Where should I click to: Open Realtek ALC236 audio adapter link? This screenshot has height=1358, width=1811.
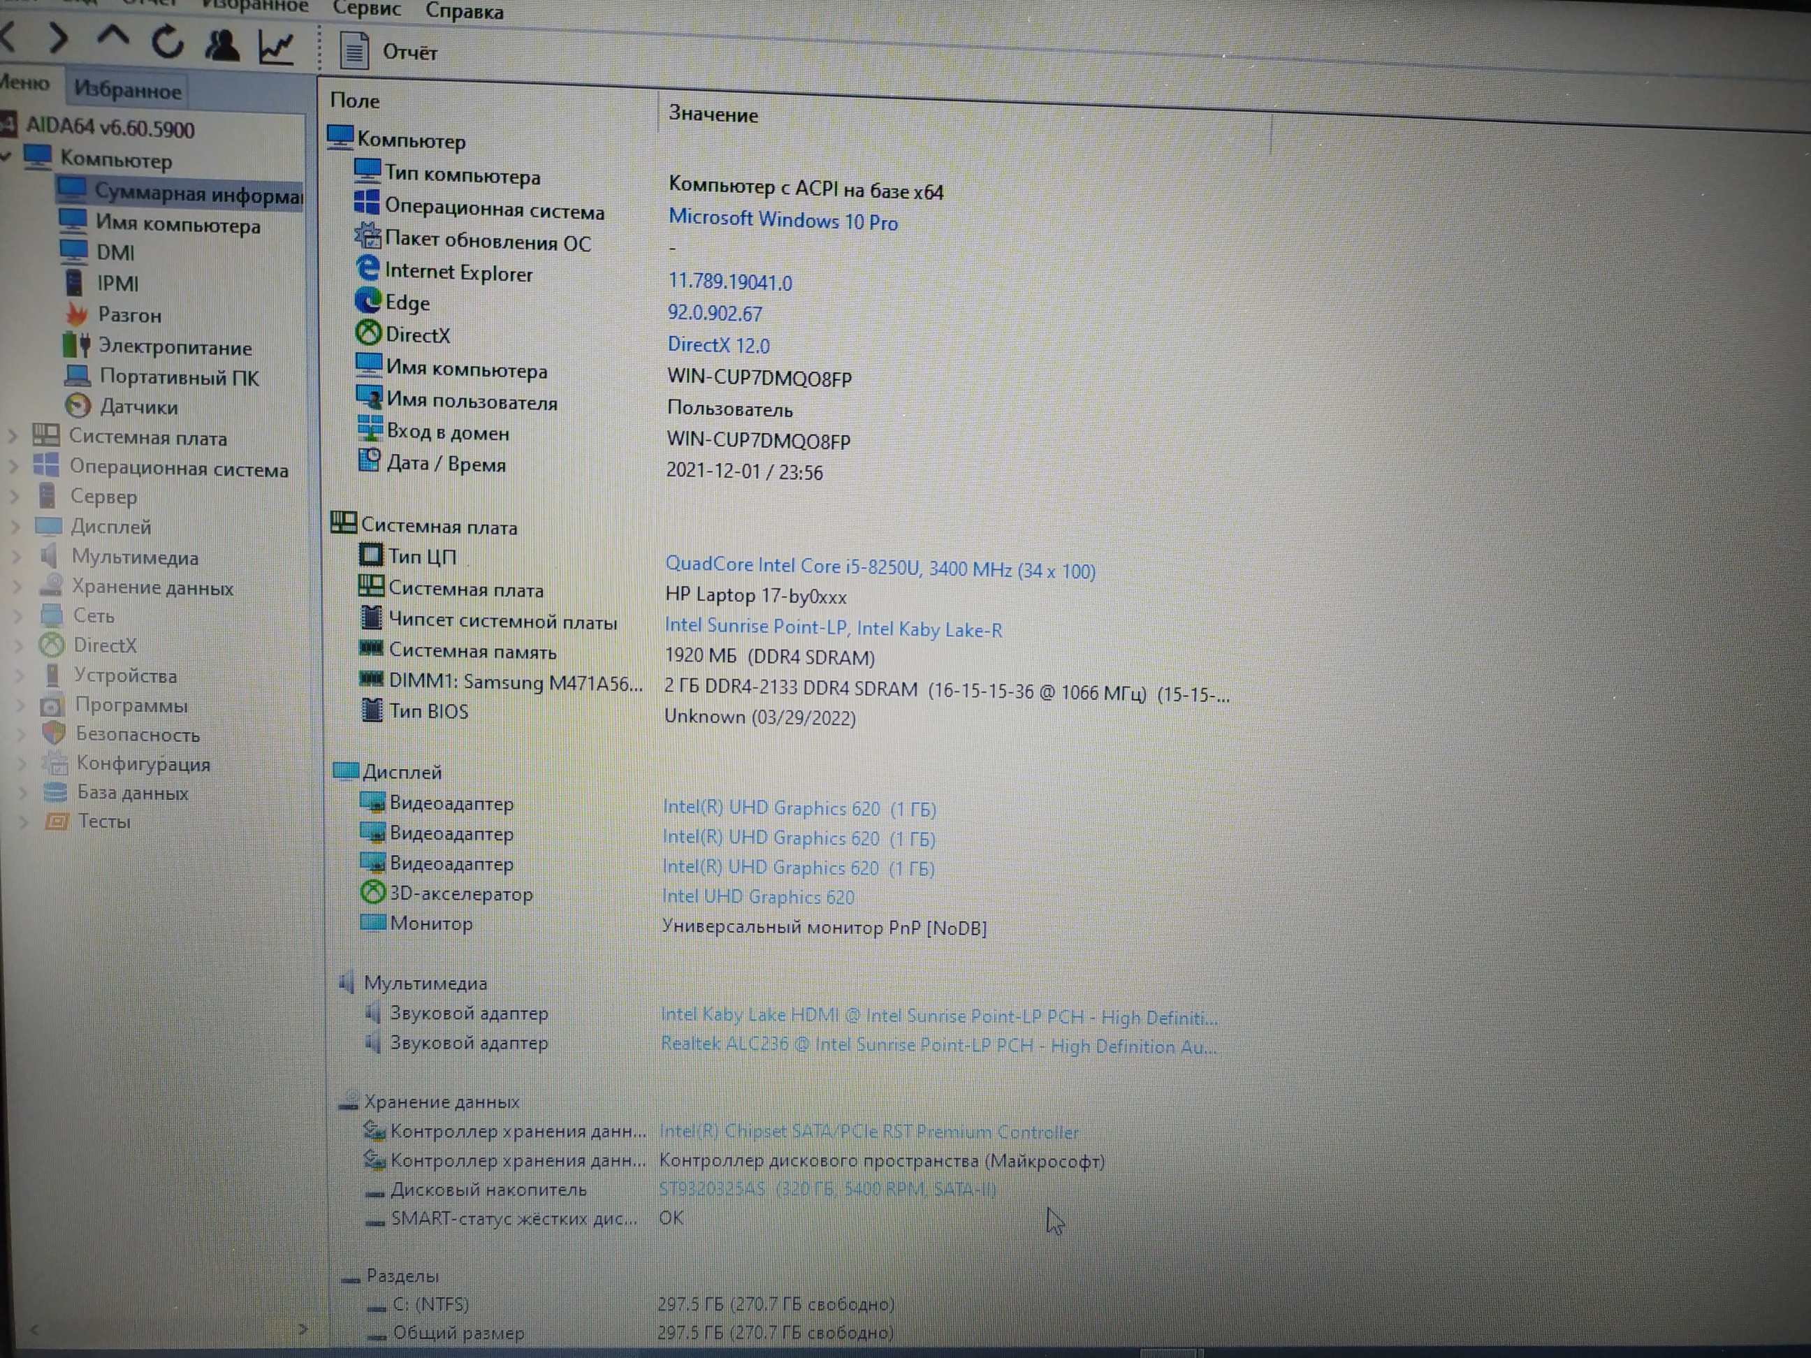click(938, 1045)
